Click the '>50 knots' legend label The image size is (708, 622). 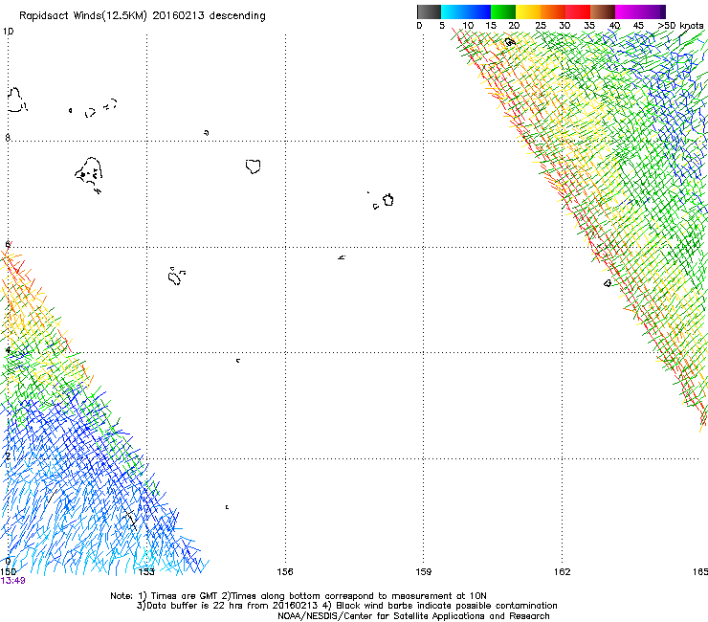coord(680,26)
